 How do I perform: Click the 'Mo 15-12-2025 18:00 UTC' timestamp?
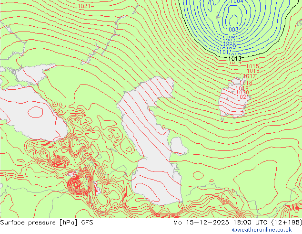pyautogui.click(x=220, y=223)
